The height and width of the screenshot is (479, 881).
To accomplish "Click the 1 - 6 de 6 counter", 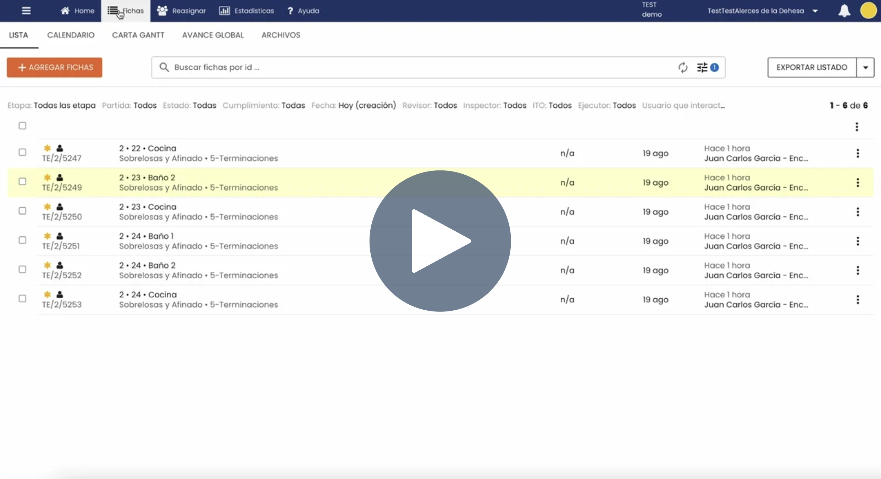I will click(849, 105).
